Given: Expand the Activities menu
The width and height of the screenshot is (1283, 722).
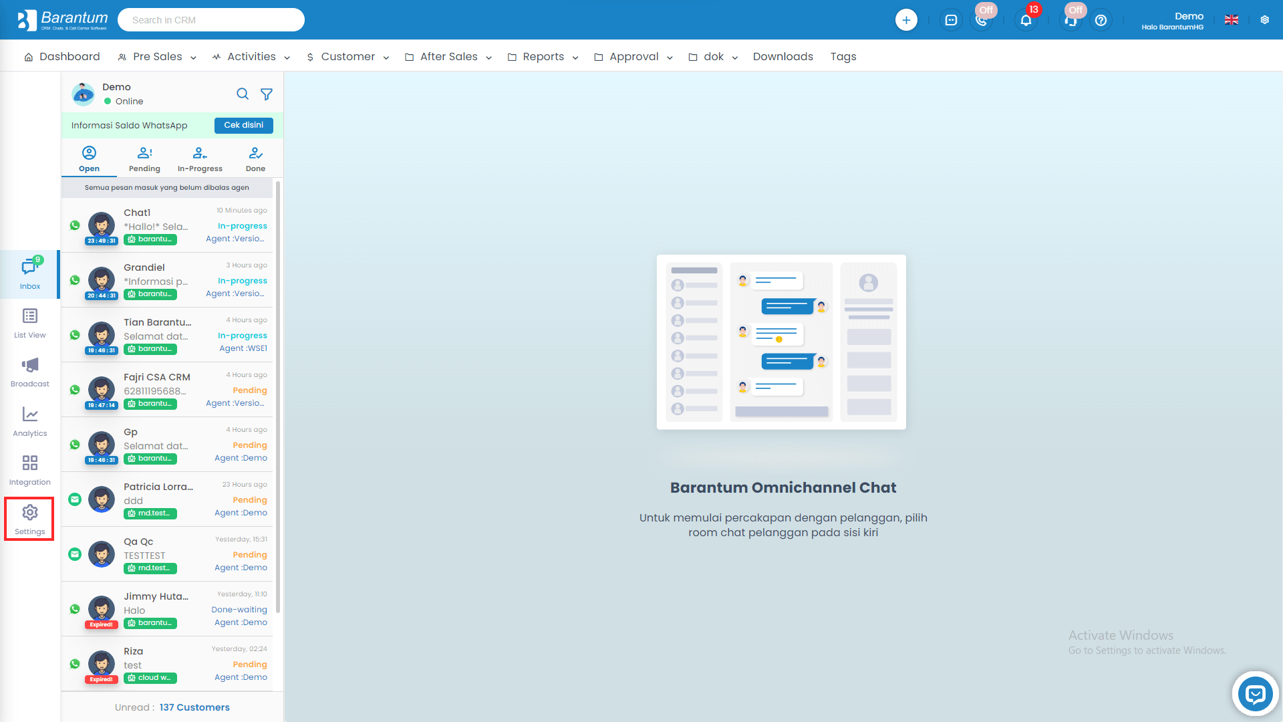Looking at the screenshot, I should coord(251,57).
